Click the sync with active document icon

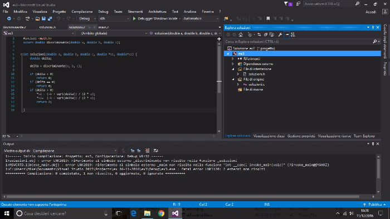coord(259,34)
